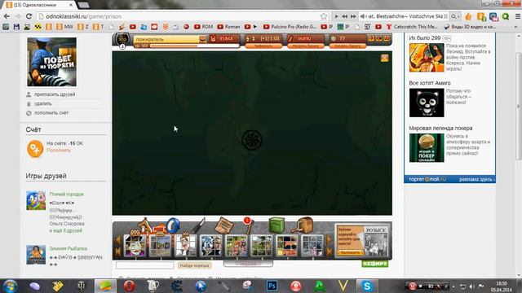Screen dimensions: 522x293
Task: Click the blue duct tape roll icon
Action: point(173,225)
